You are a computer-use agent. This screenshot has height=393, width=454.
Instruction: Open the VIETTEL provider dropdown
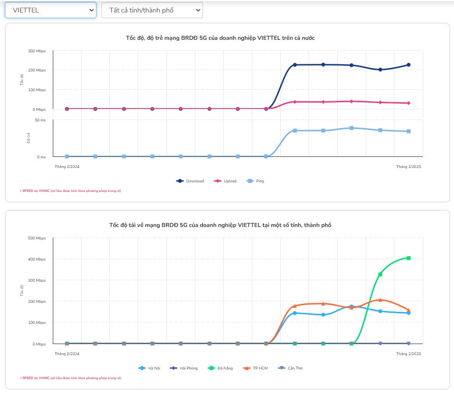51,10
